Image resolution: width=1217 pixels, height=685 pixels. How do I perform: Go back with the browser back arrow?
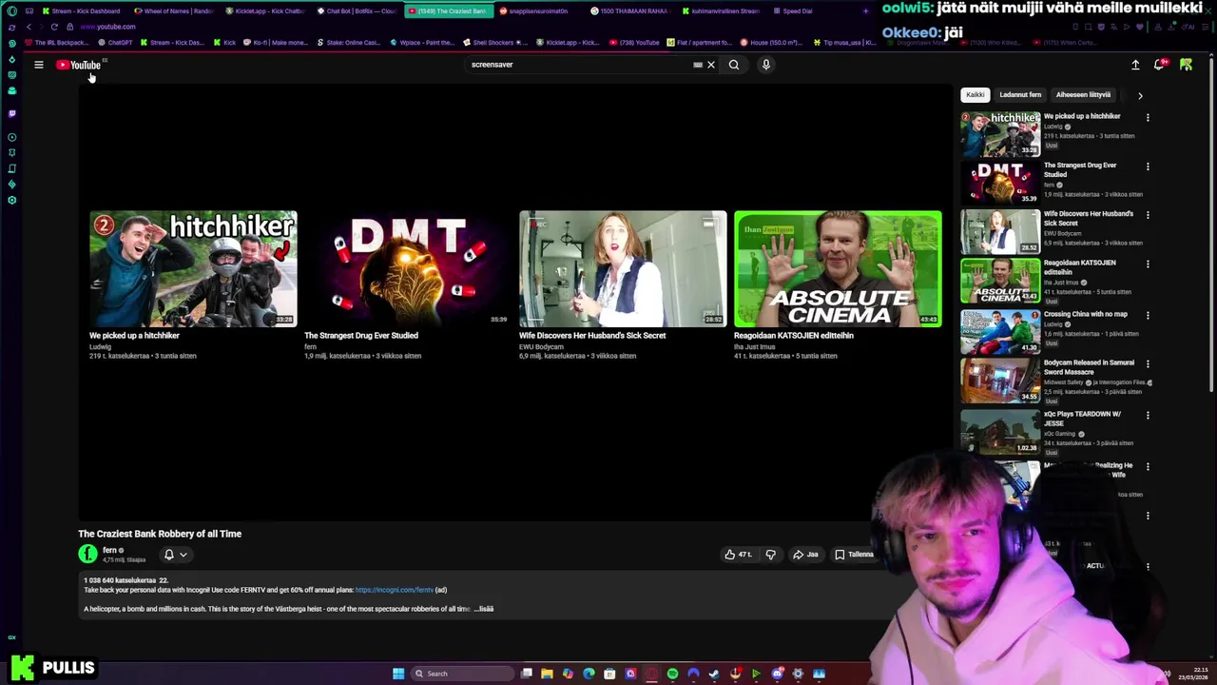click(x=29, y=27)
